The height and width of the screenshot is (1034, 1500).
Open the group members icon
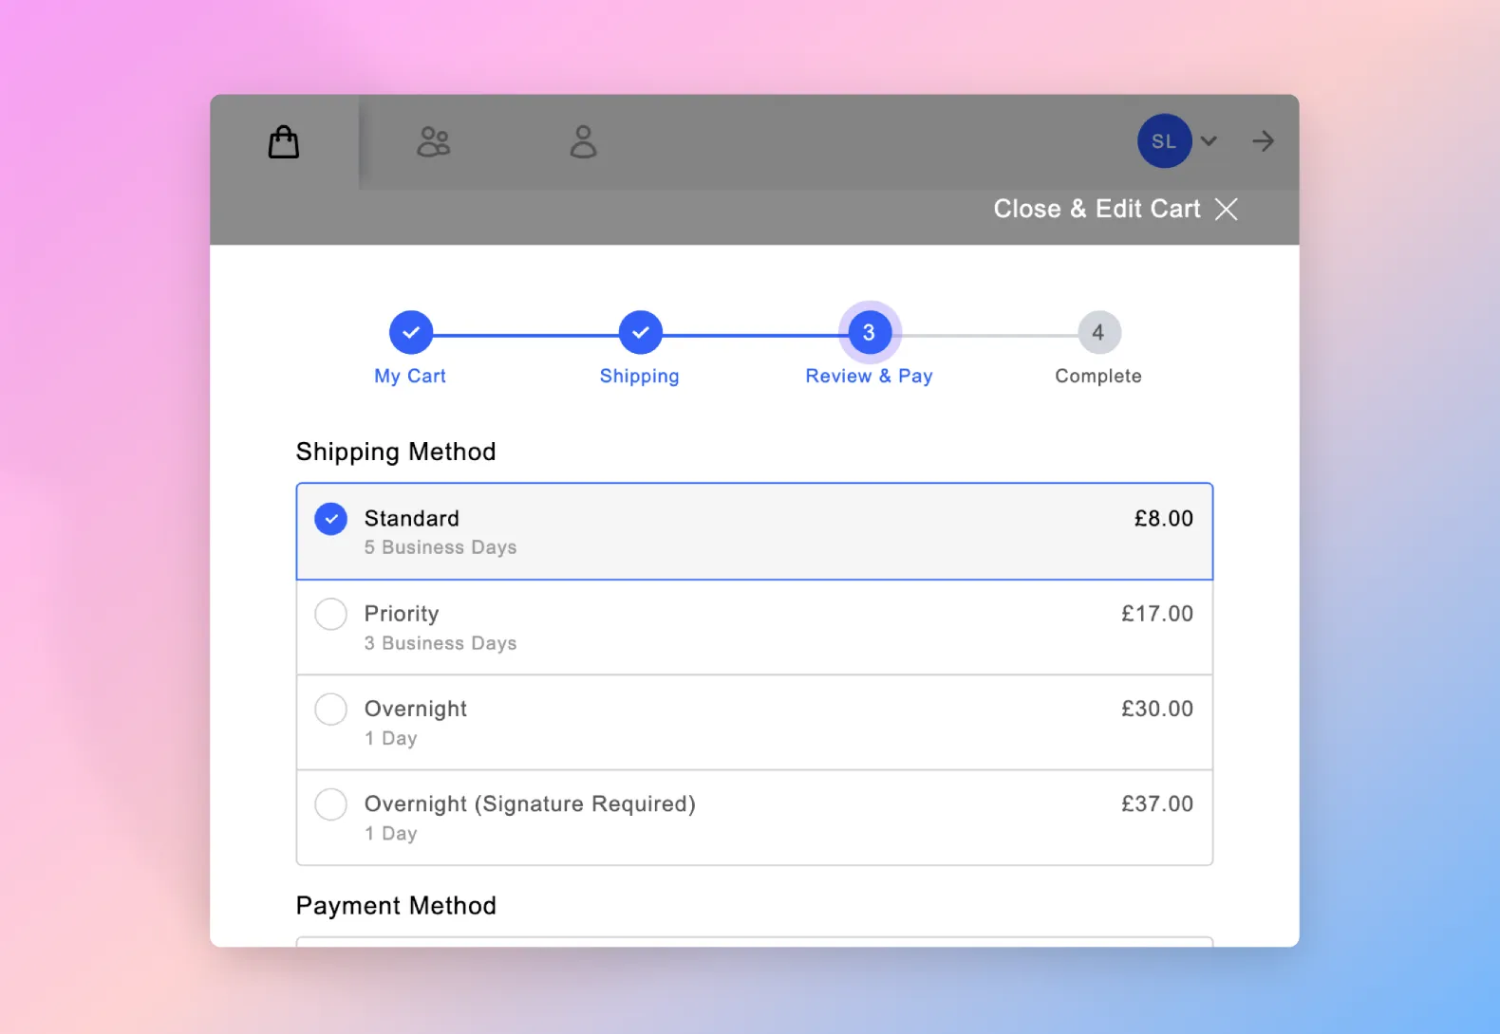434,142
